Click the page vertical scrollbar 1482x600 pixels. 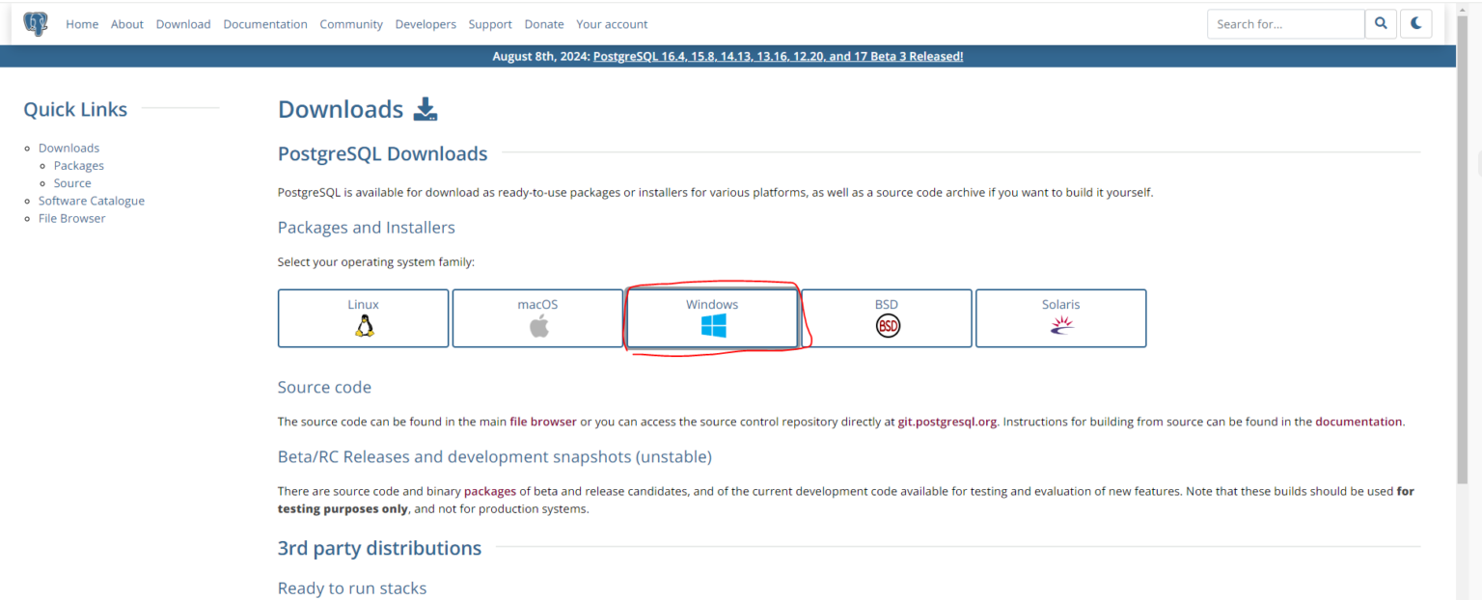tap(1462, 289)
